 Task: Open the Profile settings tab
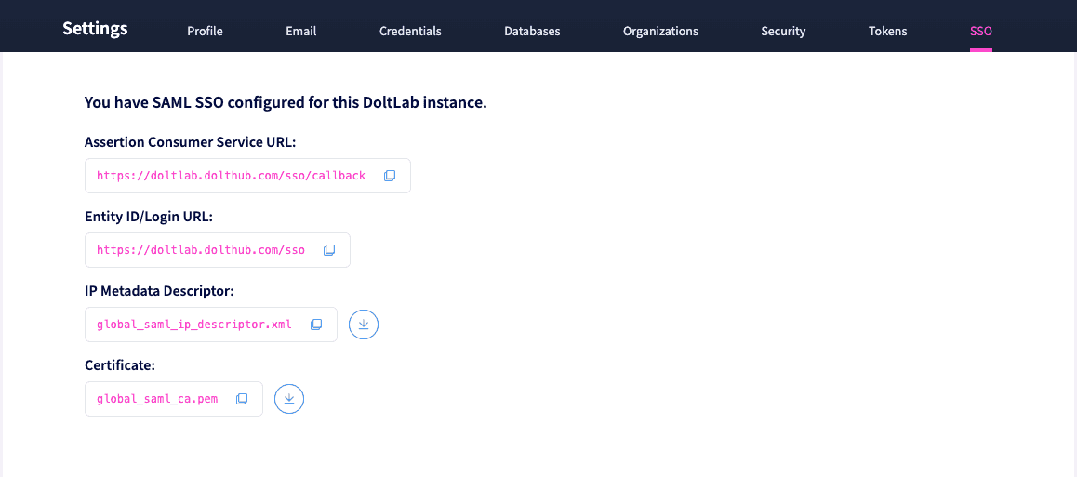[205, 31]
